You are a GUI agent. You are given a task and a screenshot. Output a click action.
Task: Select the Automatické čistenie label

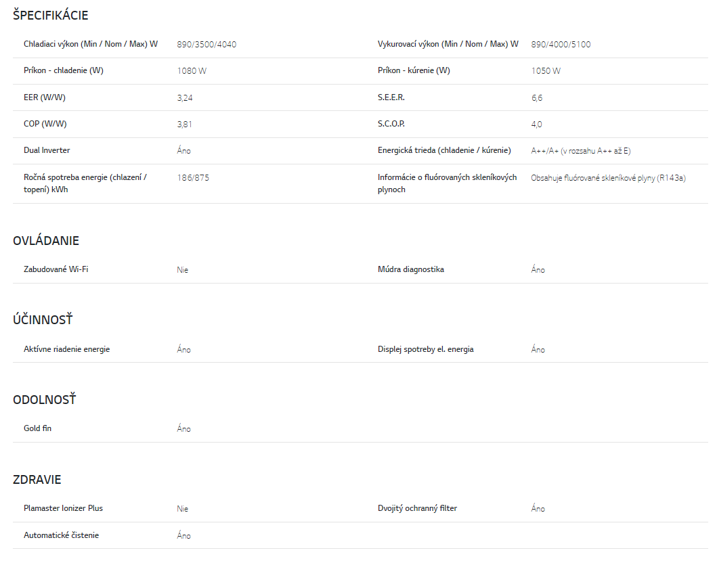pyautogui.click(x=62, y=535)
